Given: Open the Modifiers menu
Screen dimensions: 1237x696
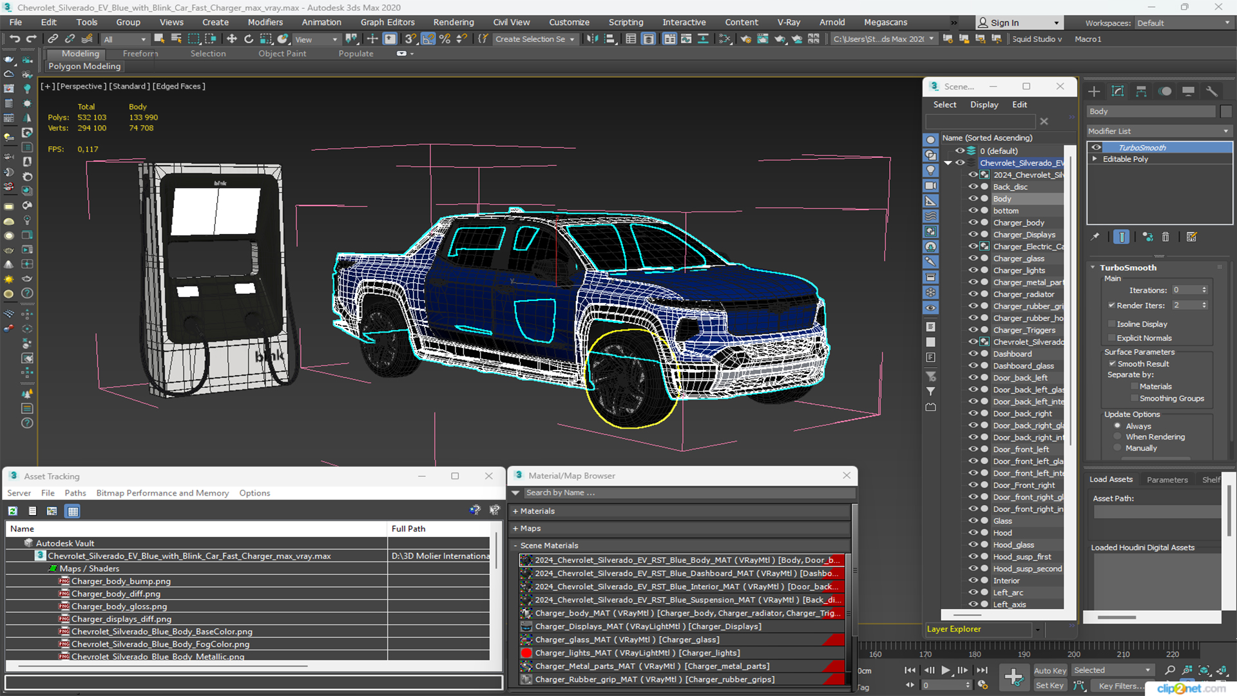Looking at the screenshot, I should 265,23.
